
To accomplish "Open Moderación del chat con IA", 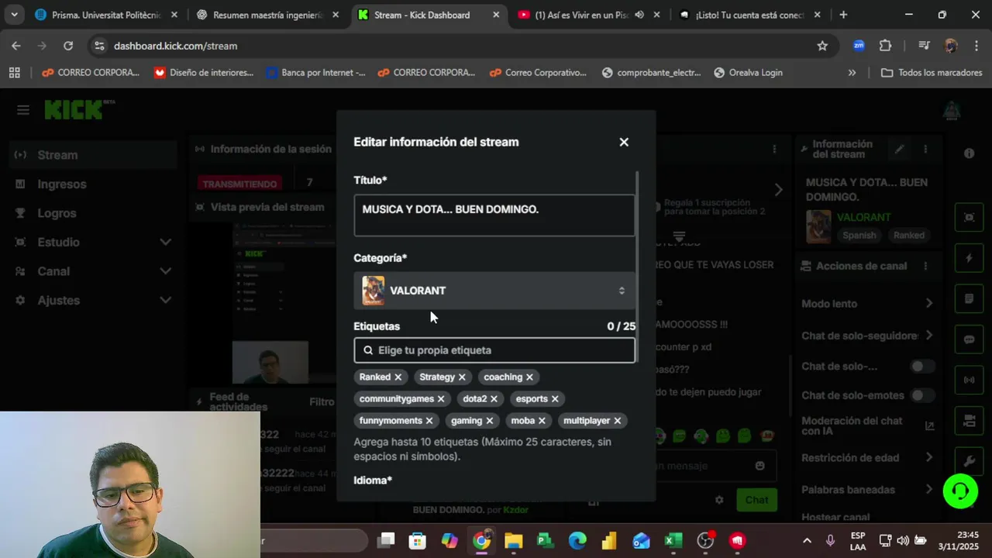I will click(868, 425).
